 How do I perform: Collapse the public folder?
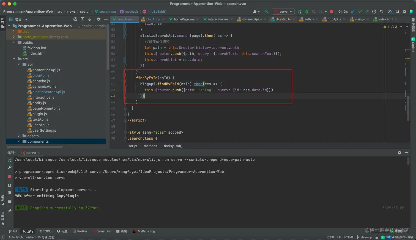(14, 42)
